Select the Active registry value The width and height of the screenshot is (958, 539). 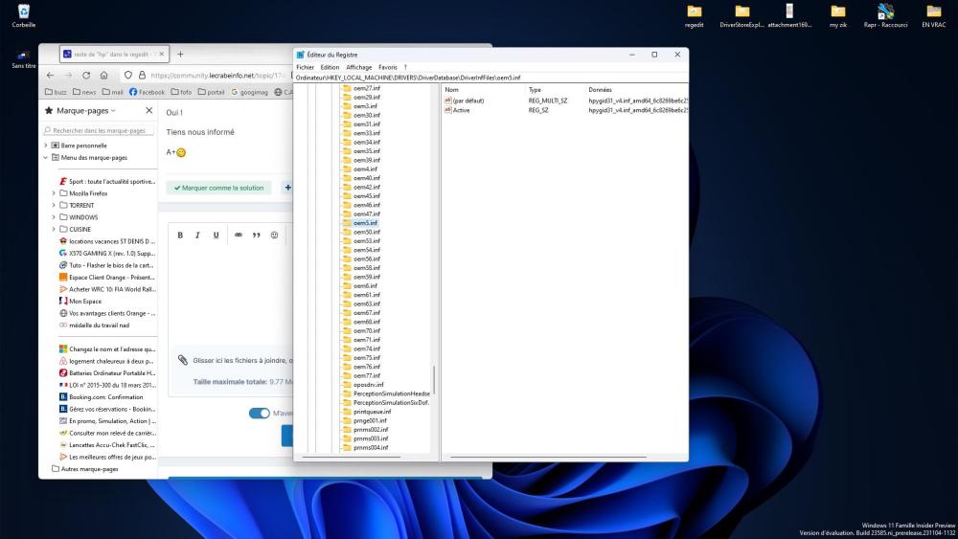[x=461, y=110]
